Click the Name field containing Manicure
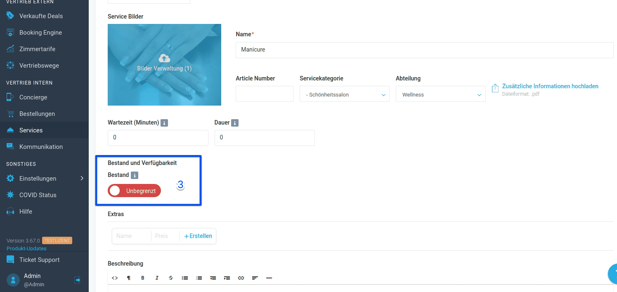This screenshot has width=617, height=292. 425,50
